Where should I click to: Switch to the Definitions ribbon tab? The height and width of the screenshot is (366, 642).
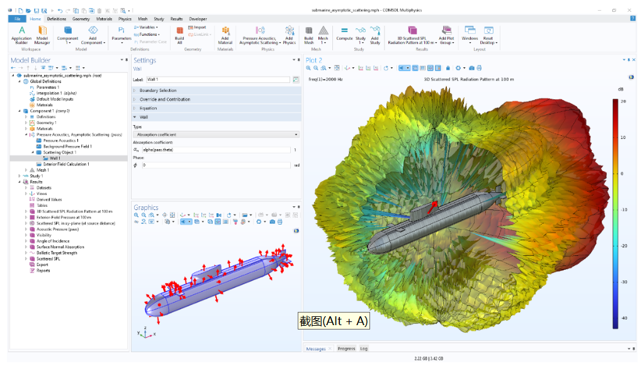coord(57,19)
